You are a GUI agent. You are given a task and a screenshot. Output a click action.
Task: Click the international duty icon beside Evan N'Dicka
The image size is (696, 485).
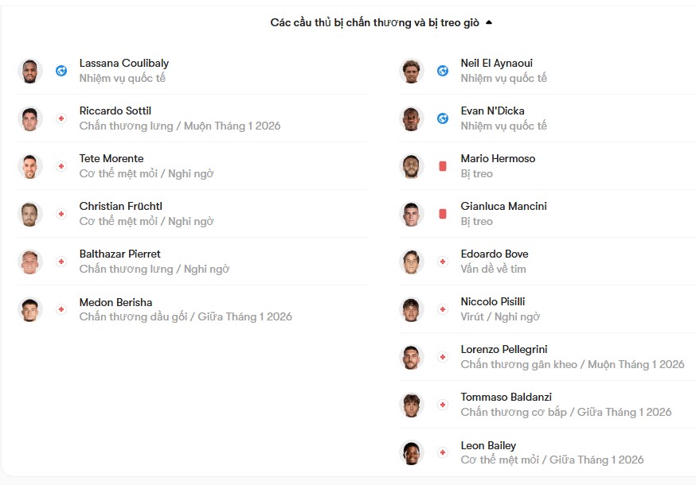pos(443,118)
